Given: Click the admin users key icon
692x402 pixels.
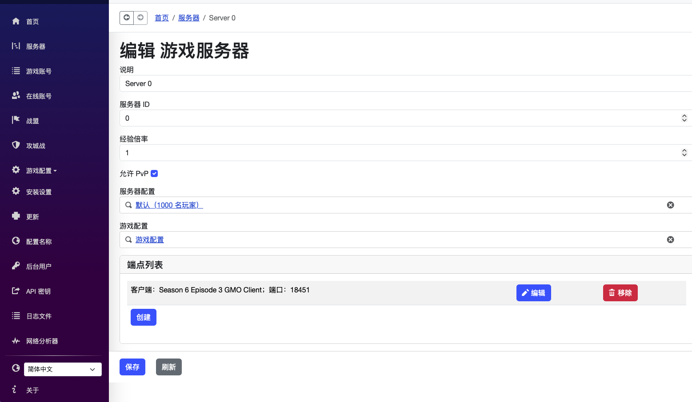Looking at the screenshot, I should pos(16,266).
